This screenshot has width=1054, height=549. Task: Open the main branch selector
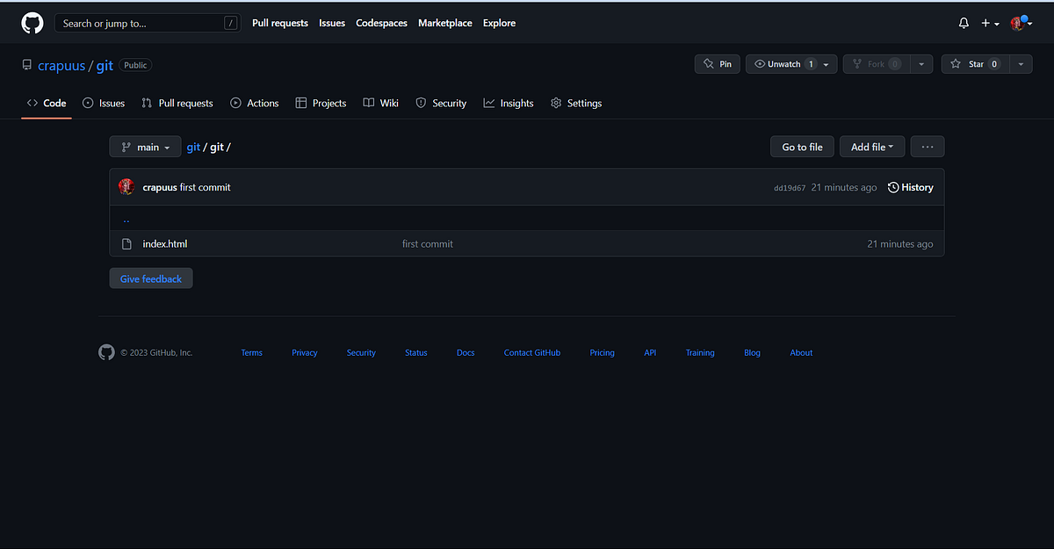(x=144, y=147)
